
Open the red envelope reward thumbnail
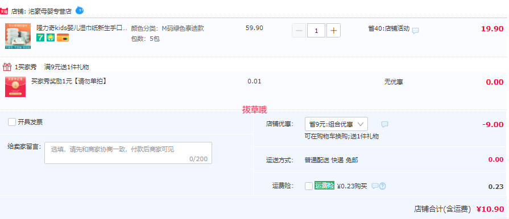15,87
